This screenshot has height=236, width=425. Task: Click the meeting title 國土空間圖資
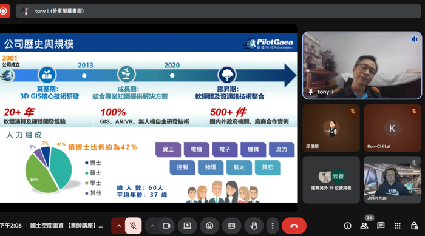[67, 226]
